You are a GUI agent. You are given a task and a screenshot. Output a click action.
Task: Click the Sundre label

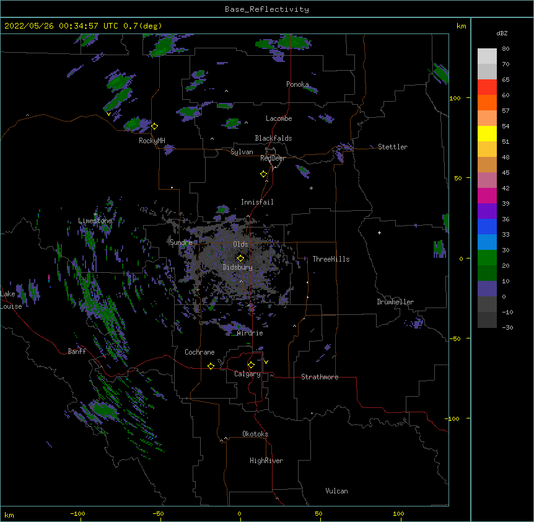(181, 242)
